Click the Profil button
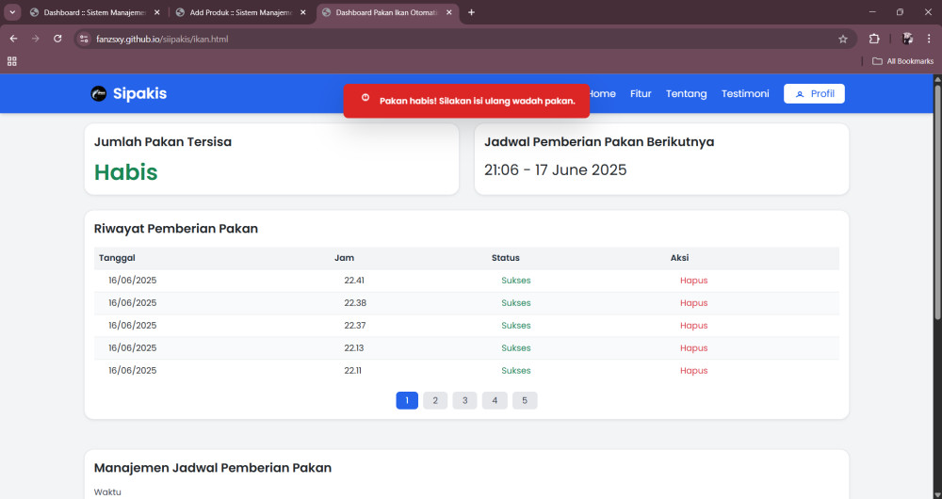 pos(814,93)
